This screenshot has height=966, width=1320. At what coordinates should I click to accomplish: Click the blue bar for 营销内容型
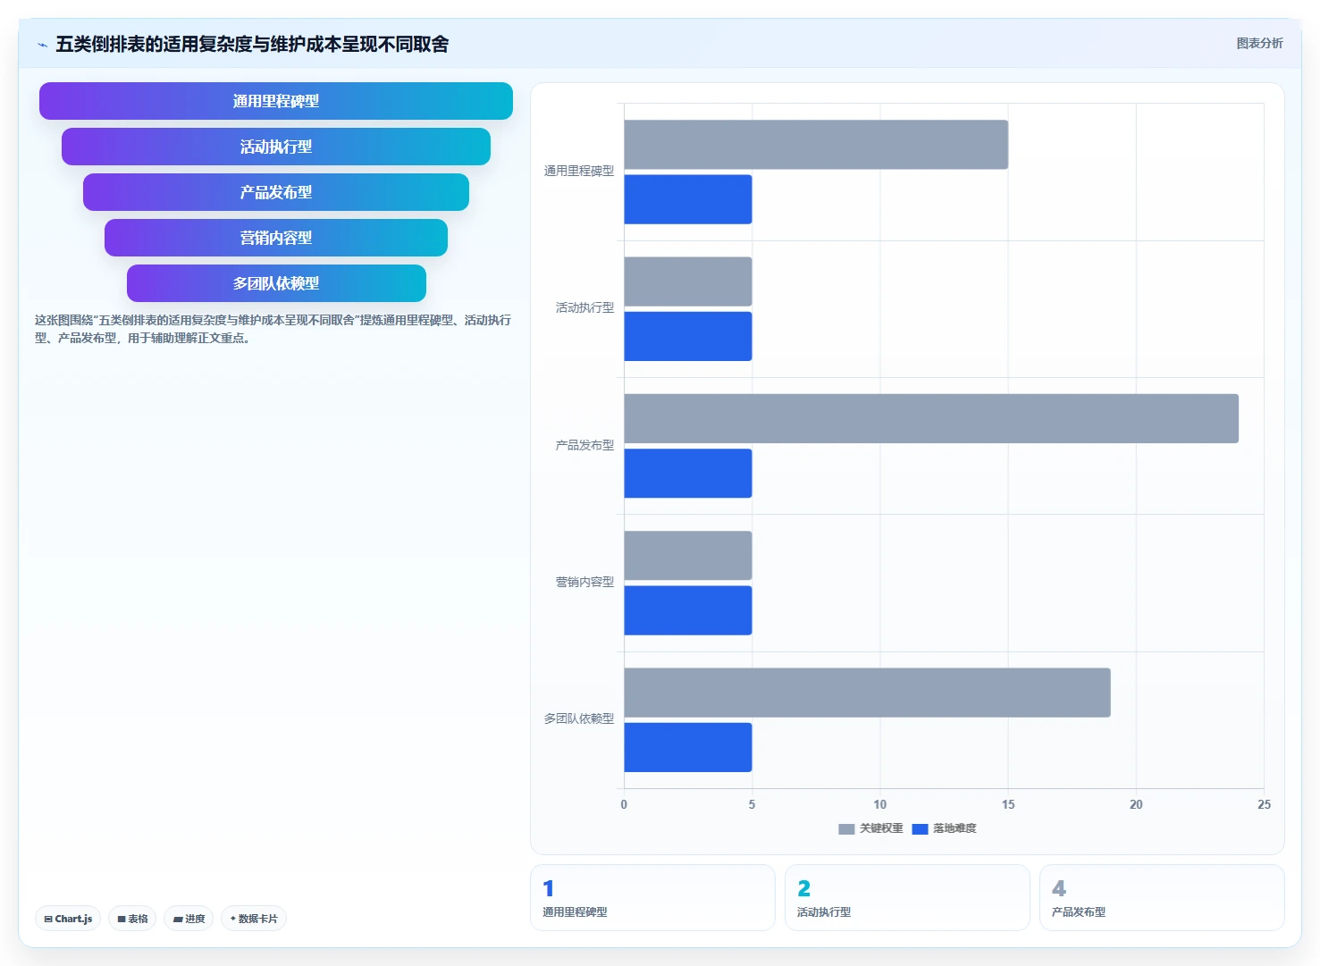click(688, 610)
